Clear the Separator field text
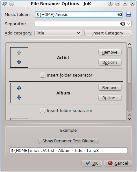Screen dimensions: 137x172 point(122,24)
